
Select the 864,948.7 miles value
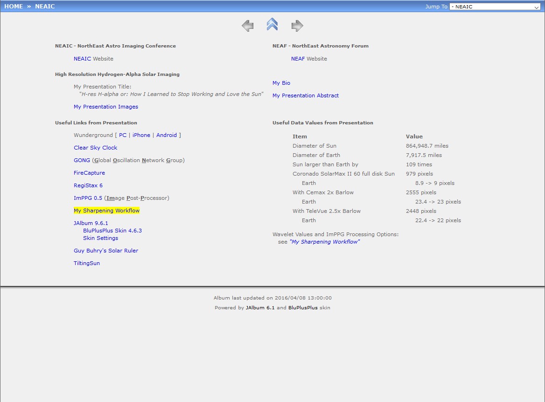[x=427, y=146]
